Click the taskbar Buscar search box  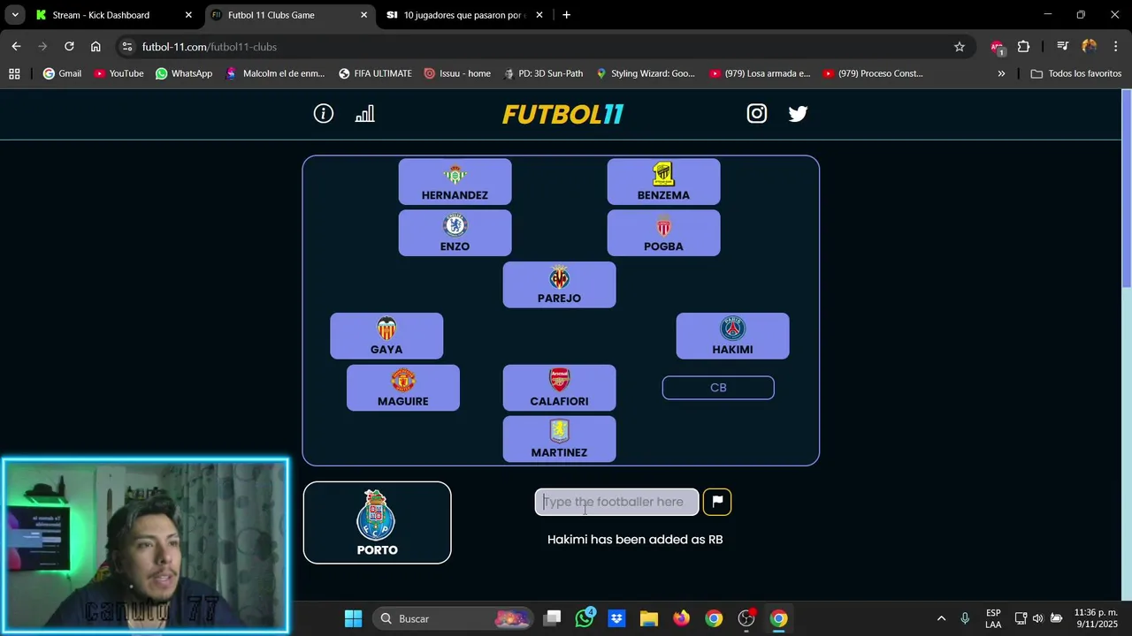pyautogui.click(x=454, y=618)
